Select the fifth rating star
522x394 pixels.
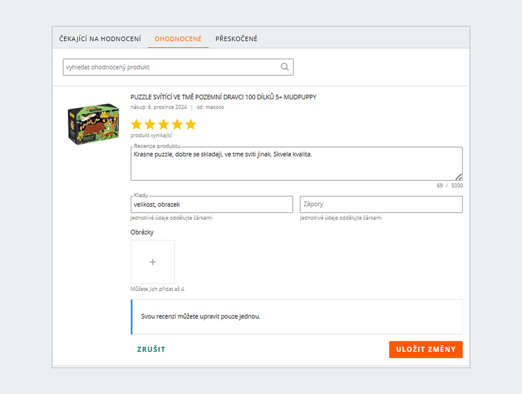point(190,124)
